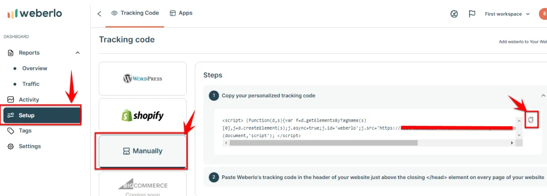Click the weberlo logo
This screenshot has height=196, width=547.
(35, 14)
